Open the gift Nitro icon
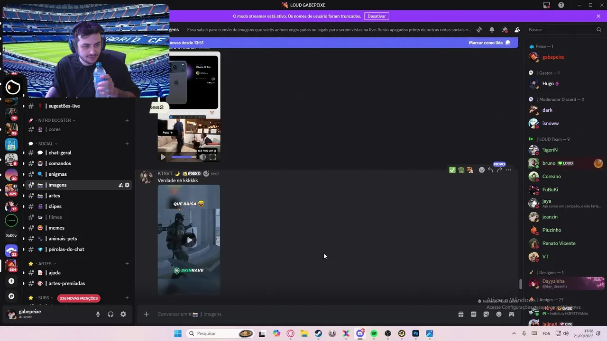607x341 pixels. click(x=460, y=314)
